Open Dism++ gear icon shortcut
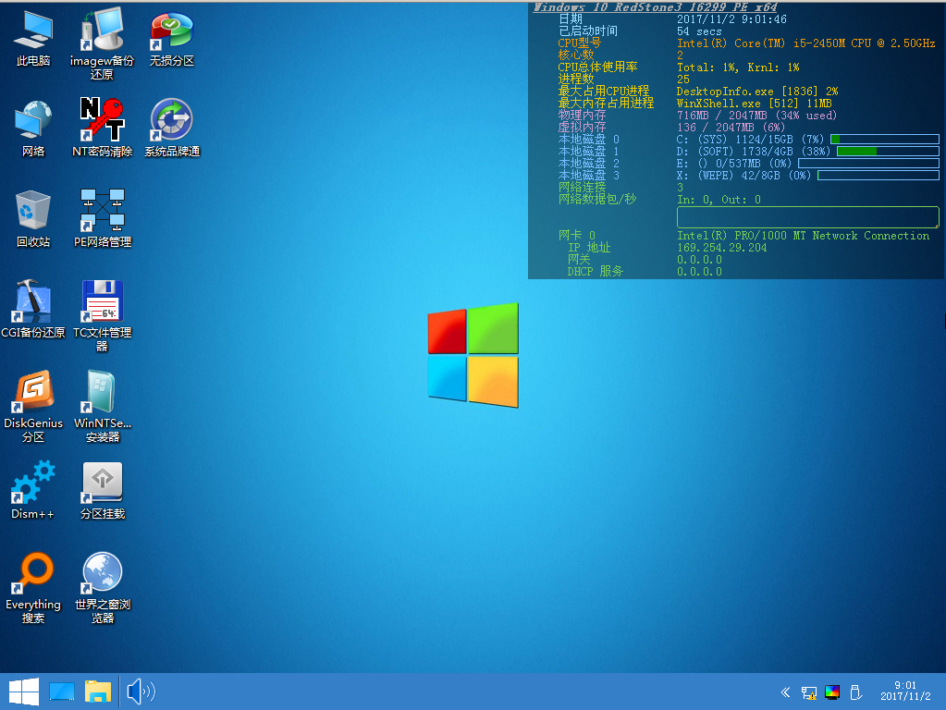Viewport: 946px width, 710px height. [x=33, y=490]
